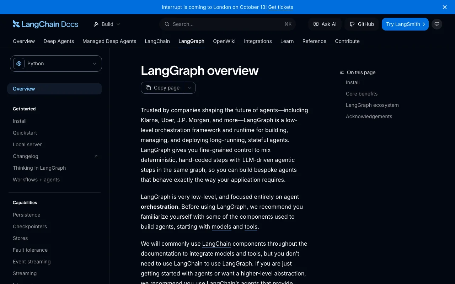Follow the tools link in the text
The image size is (455, 284).
click(x=251, y=226)
